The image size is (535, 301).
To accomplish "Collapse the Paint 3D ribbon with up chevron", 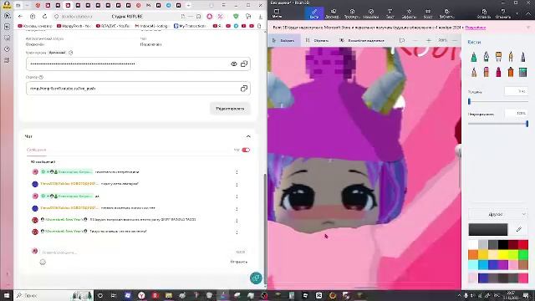I will coord(528,13).
